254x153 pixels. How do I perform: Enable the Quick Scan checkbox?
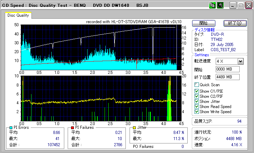[x=197, y=85]
